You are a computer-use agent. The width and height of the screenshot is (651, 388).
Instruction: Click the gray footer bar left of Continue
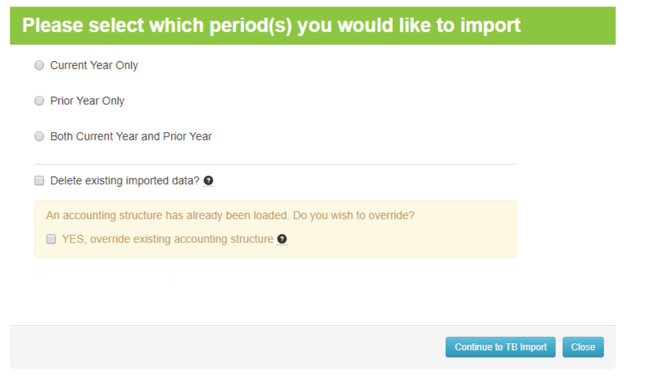coord(224,347)
